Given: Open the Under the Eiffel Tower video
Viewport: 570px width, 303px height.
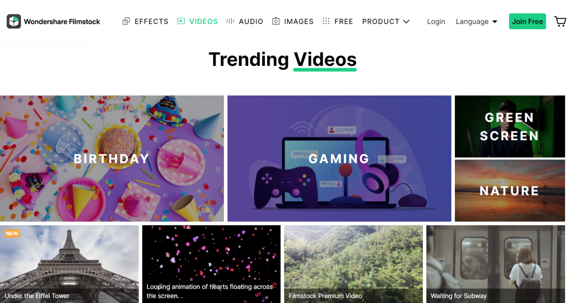Looking at the screenshot, I should [69, 264].
